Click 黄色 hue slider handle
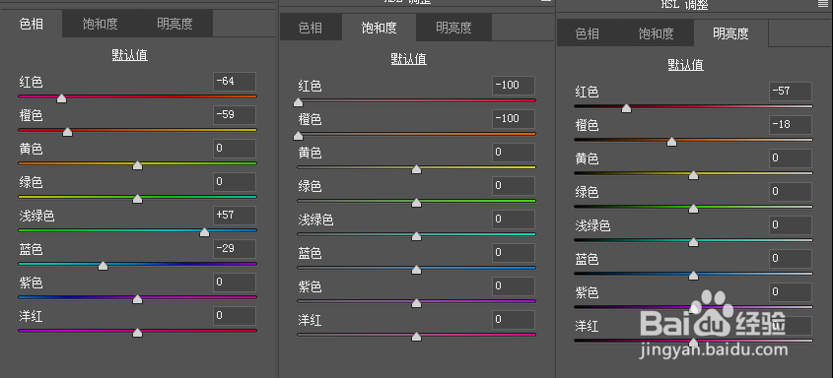833x378 pixels. click(138, 165)
